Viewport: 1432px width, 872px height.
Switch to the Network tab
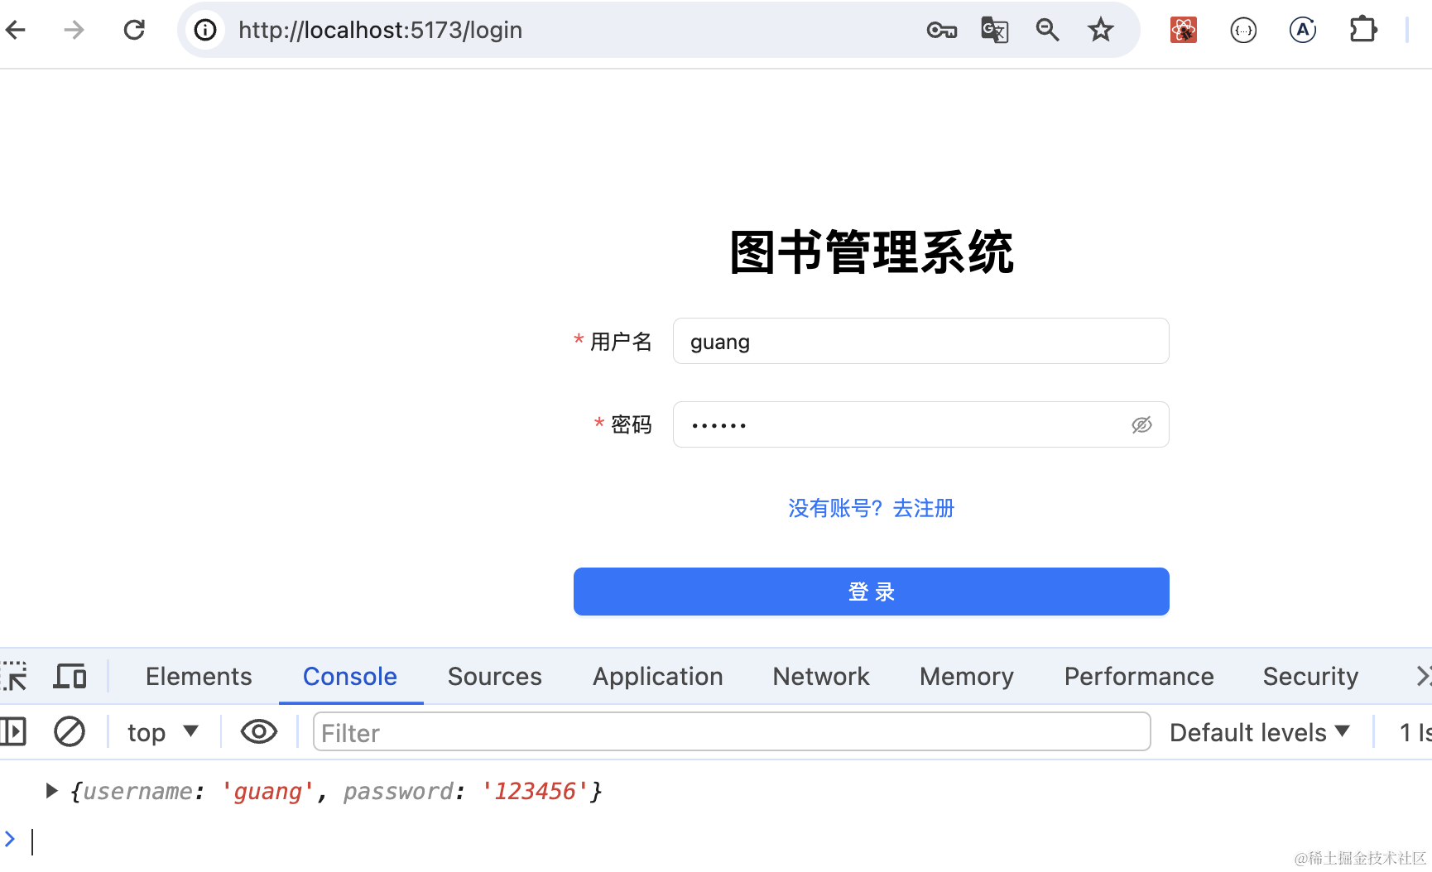(820, 676)
